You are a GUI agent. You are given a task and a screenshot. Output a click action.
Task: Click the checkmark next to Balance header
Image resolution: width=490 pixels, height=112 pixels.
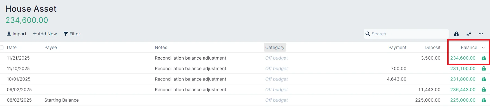coord(484,48)
